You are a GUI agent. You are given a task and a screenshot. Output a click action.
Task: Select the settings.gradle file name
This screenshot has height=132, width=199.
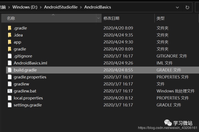click(28, 105)
